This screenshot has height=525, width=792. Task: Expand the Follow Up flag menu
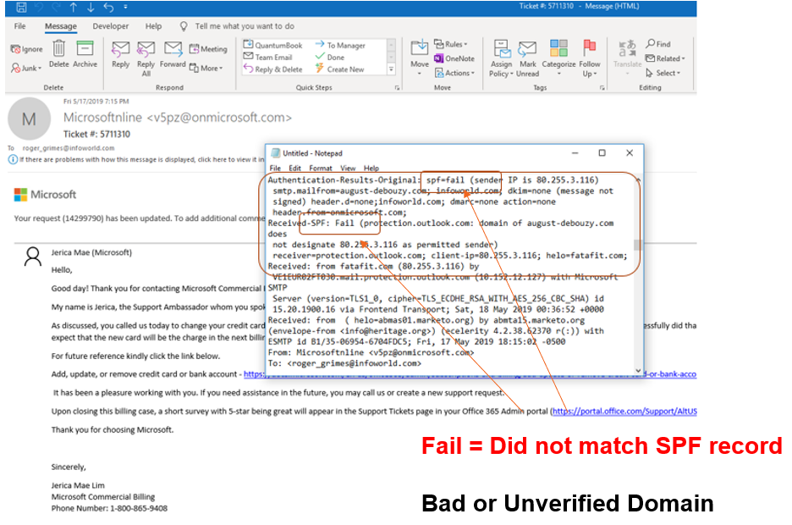[x=590, y=56]
